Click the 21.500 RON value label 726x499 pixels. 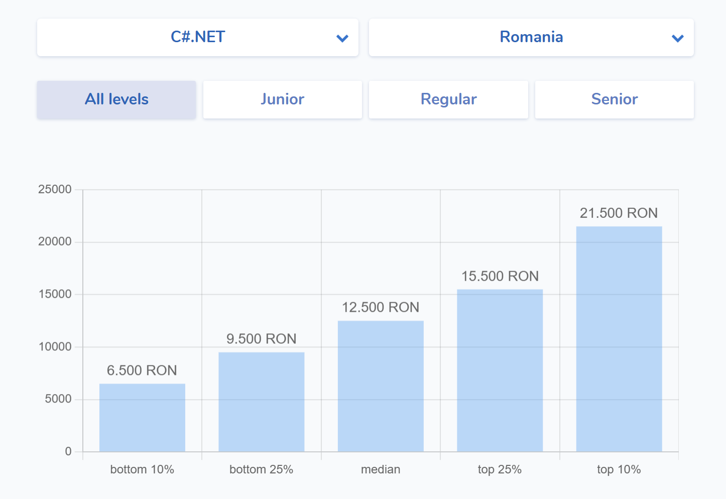click(x=619, y=213)
